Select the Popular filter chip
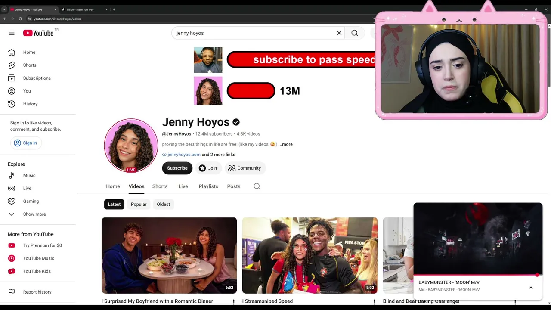Viewport: 551px width, 310px height. [139, 204]
